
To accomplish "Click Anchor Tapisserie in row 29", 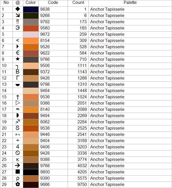I will (107, 184).
